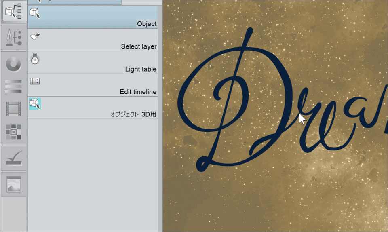This screenshot has width=388, height=232.
Task: Select the Pen tool group icon
Action: [14, 38]
